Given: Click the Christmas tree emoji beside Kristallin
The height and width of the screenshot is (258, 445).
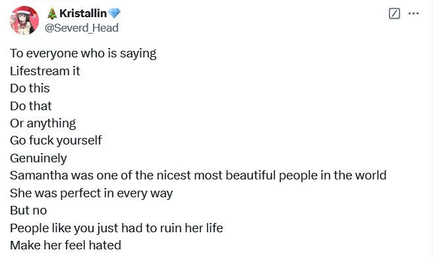Looking at the screenshot, I should tap(52, 13).
